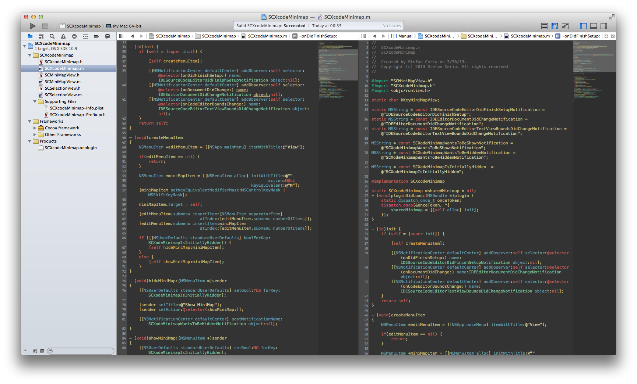The image size is (637, 384).
Task: Click the navigator filter search field
Action: [x=81, y=351]
